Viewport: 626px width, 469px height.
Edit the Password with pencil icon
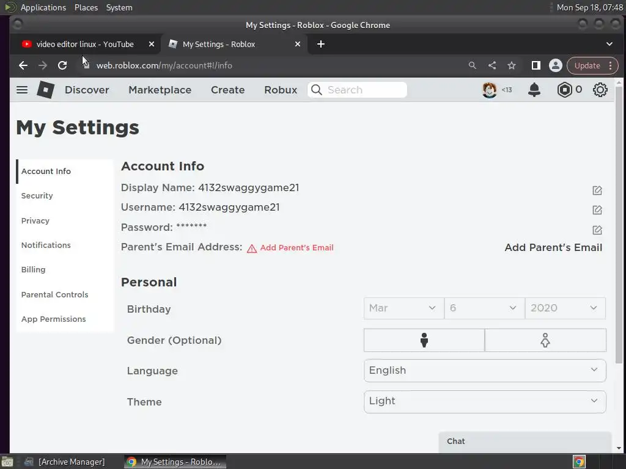[x=597, y=230]
